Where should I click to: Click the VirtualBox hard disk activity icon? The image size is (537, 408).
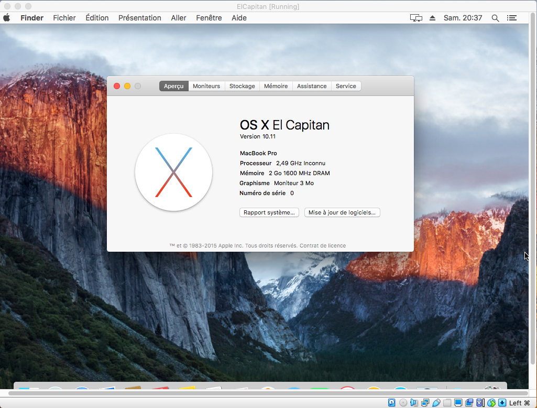tap(391, 403)
